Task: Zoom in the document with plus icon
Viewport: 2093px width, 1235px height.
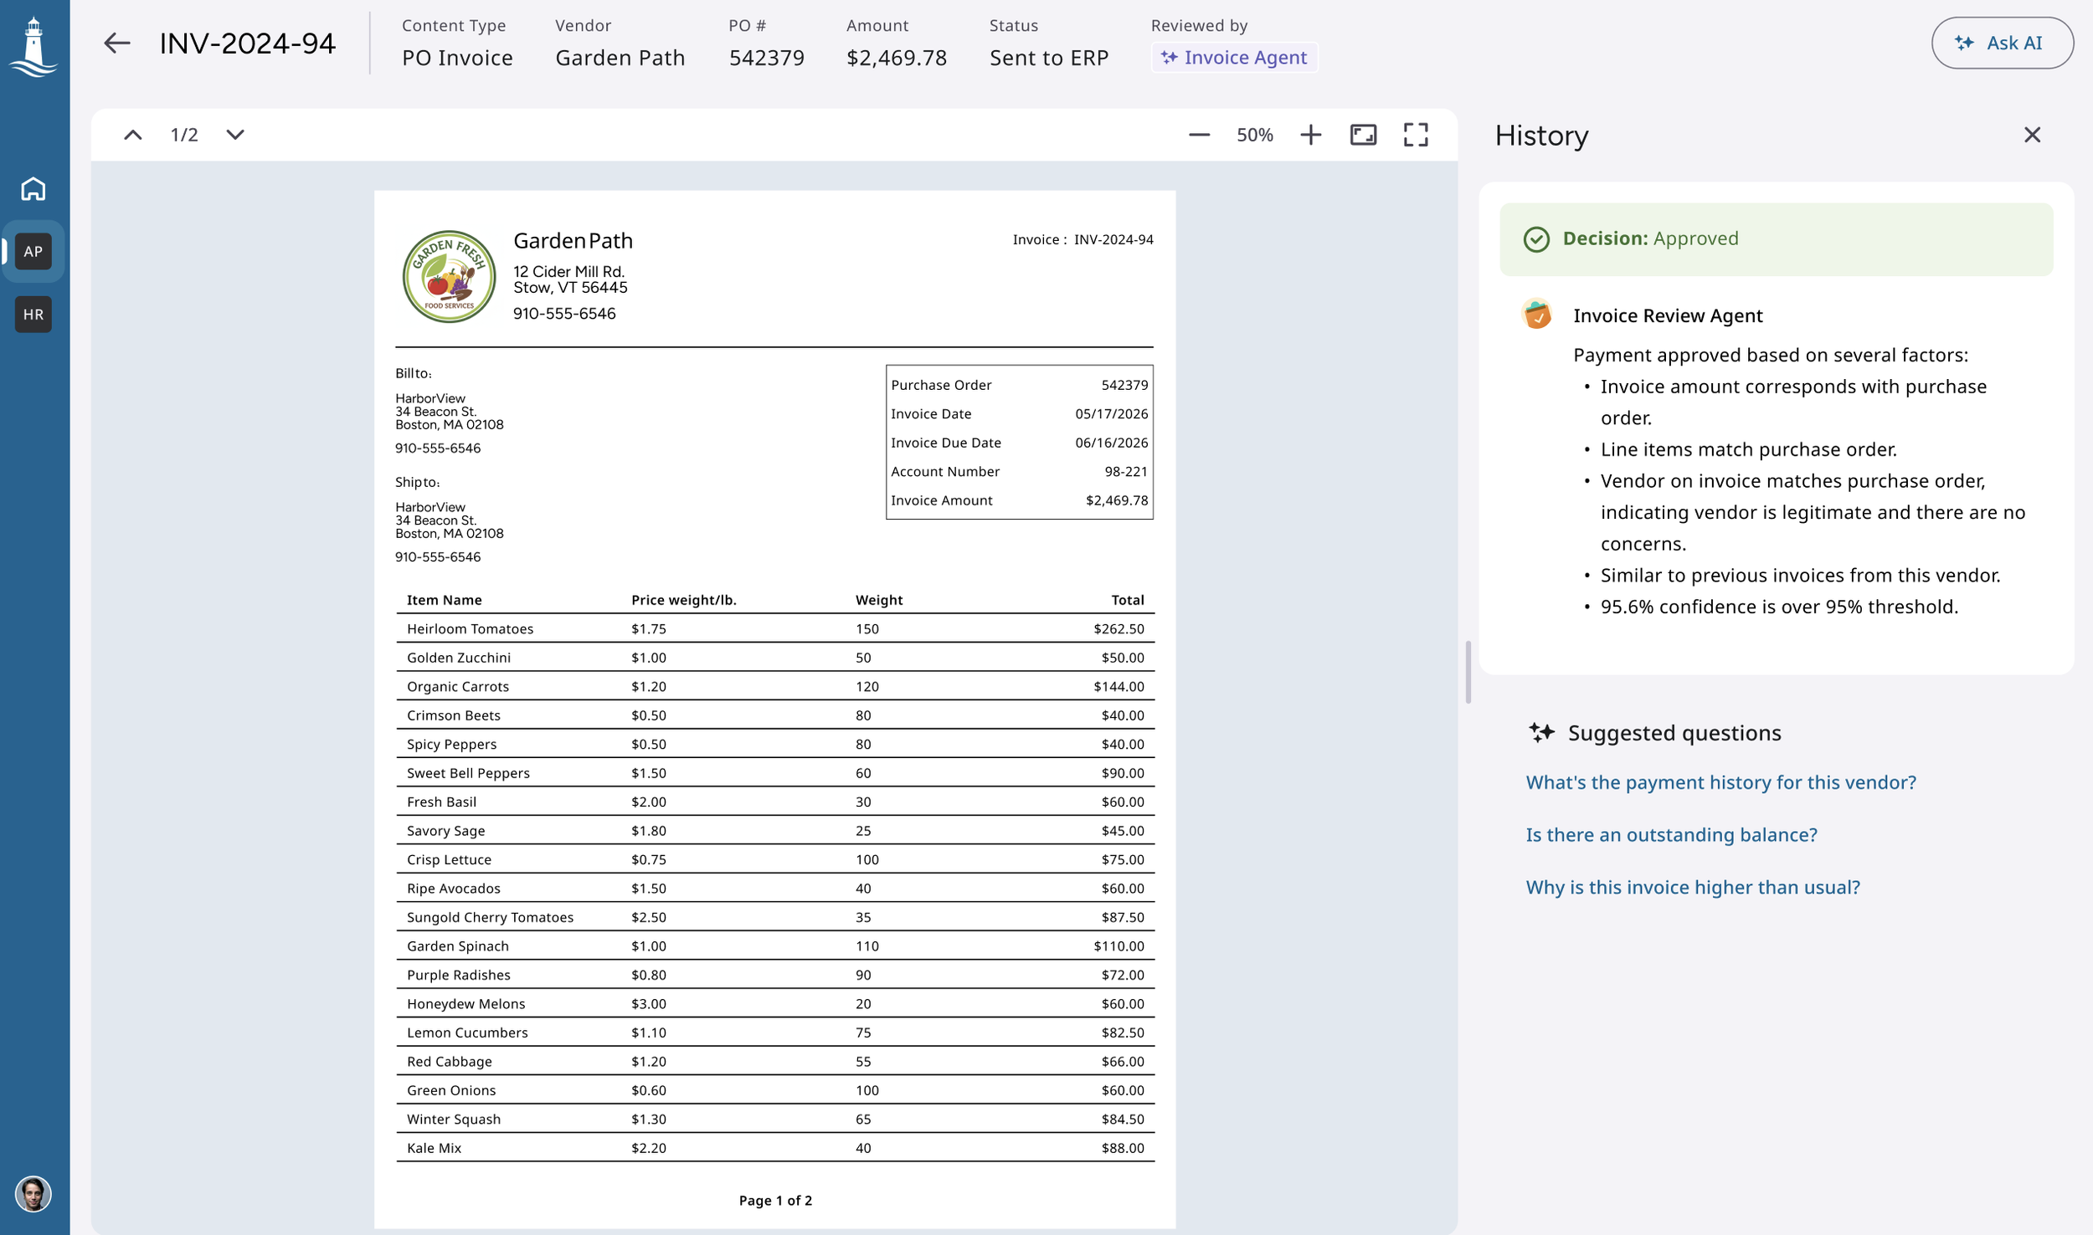Action: pos(1311,135)
